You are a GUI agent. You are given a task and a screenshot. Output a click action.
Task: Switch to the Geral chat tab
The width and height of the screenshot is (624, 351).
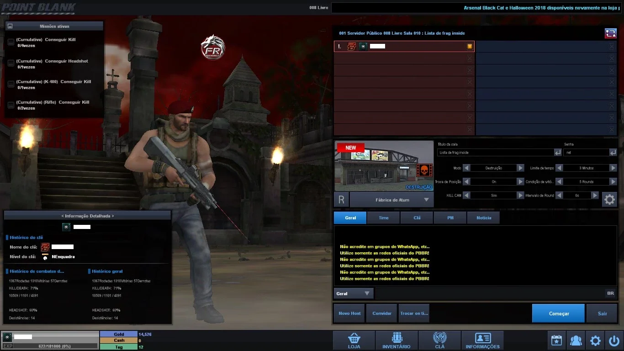pyautogui.click(x=350, y=218)
